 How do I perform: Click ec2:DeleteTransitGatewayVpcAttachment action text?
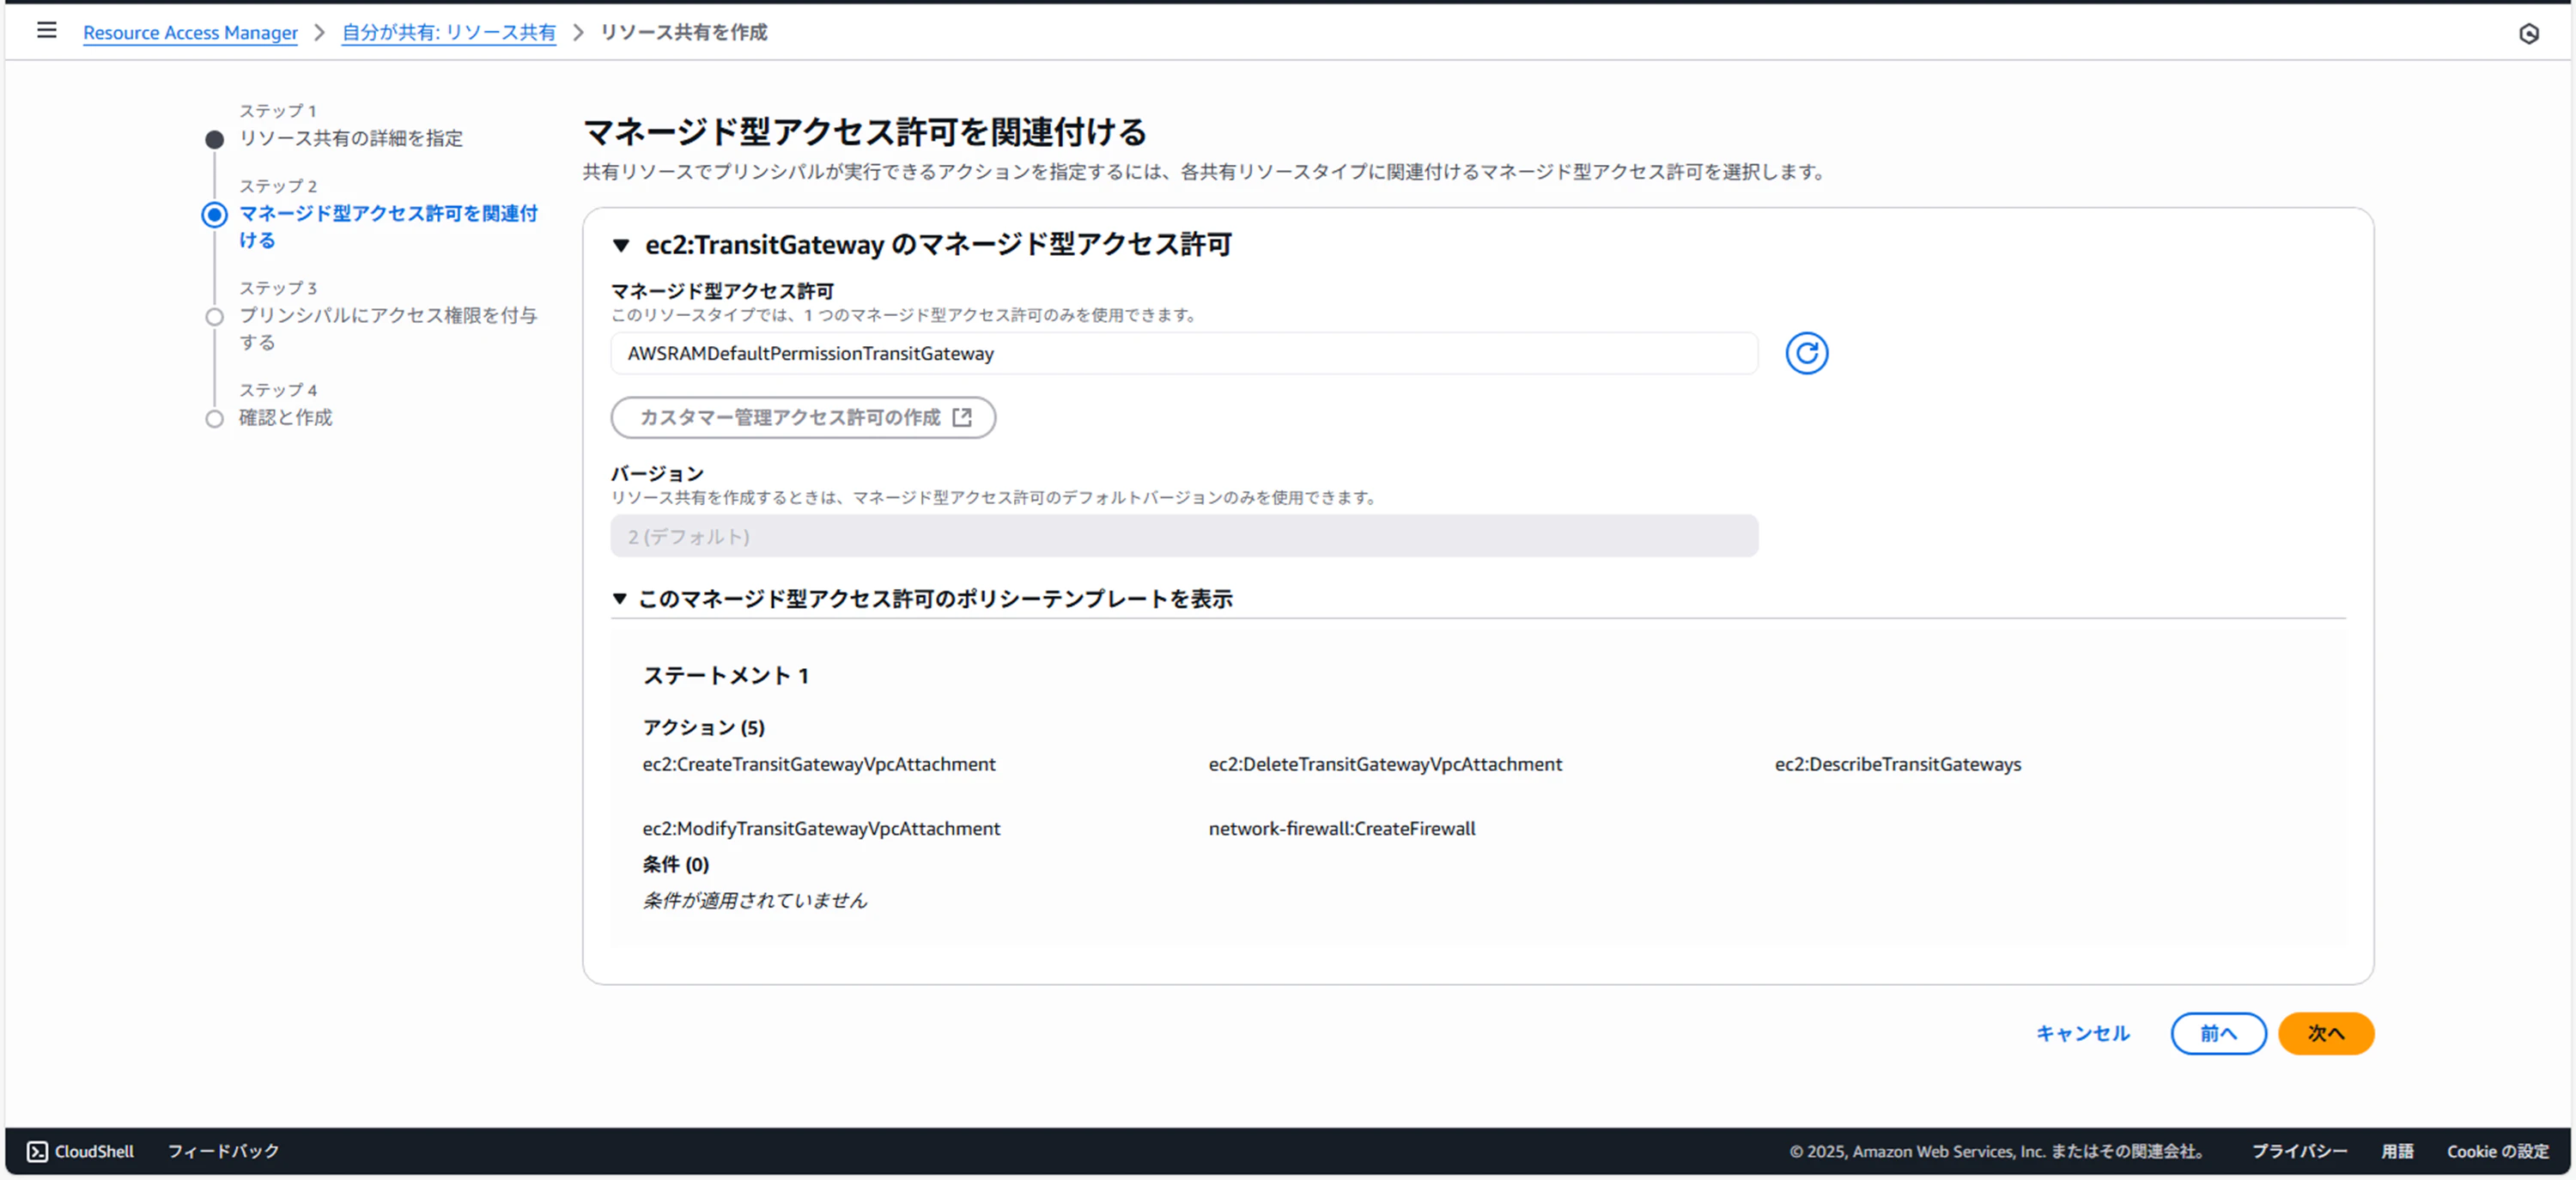[x=1385, y=764]
